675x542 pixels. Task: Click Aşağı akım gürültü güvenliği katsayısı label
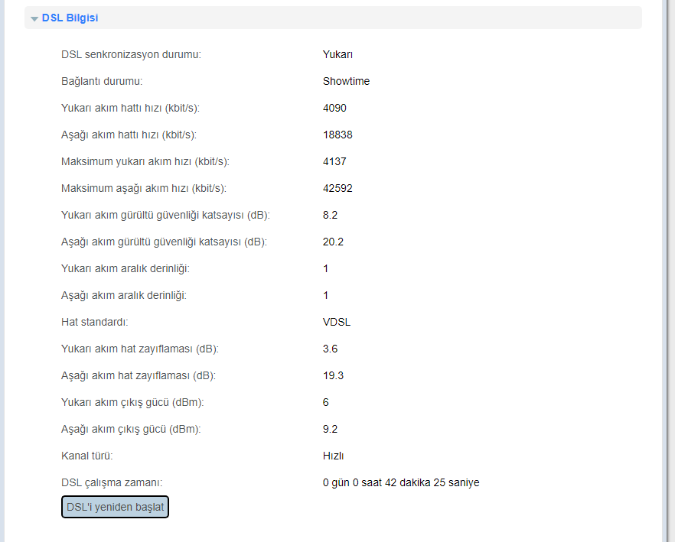click(x=164, y=242)
